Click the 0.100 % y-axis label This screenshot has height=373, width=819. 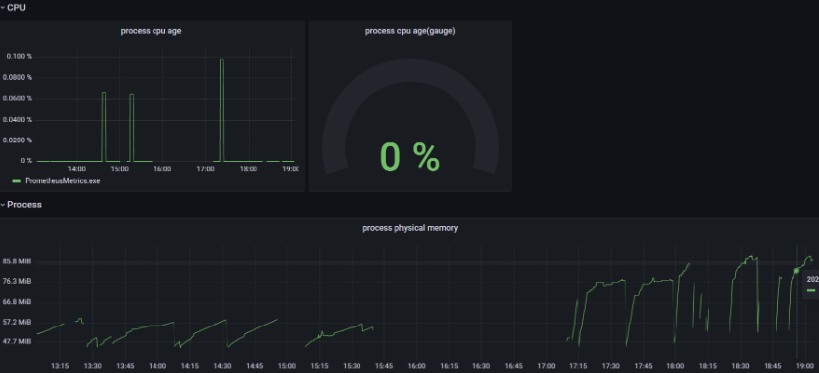[x=19, y=56]
